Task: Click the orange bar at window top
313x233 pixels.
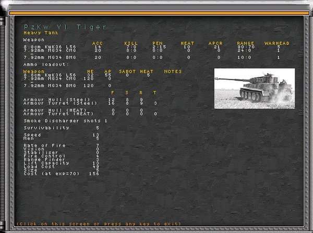Action: tap(156, 13)
